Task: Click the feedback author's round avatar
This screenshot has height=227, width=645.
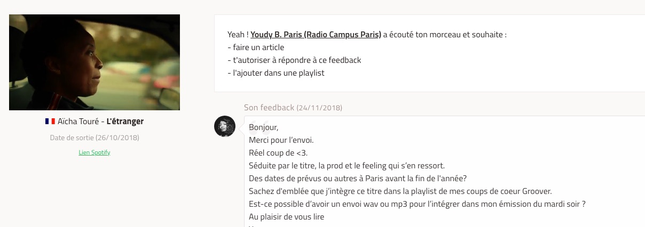Action: point(225,126)
